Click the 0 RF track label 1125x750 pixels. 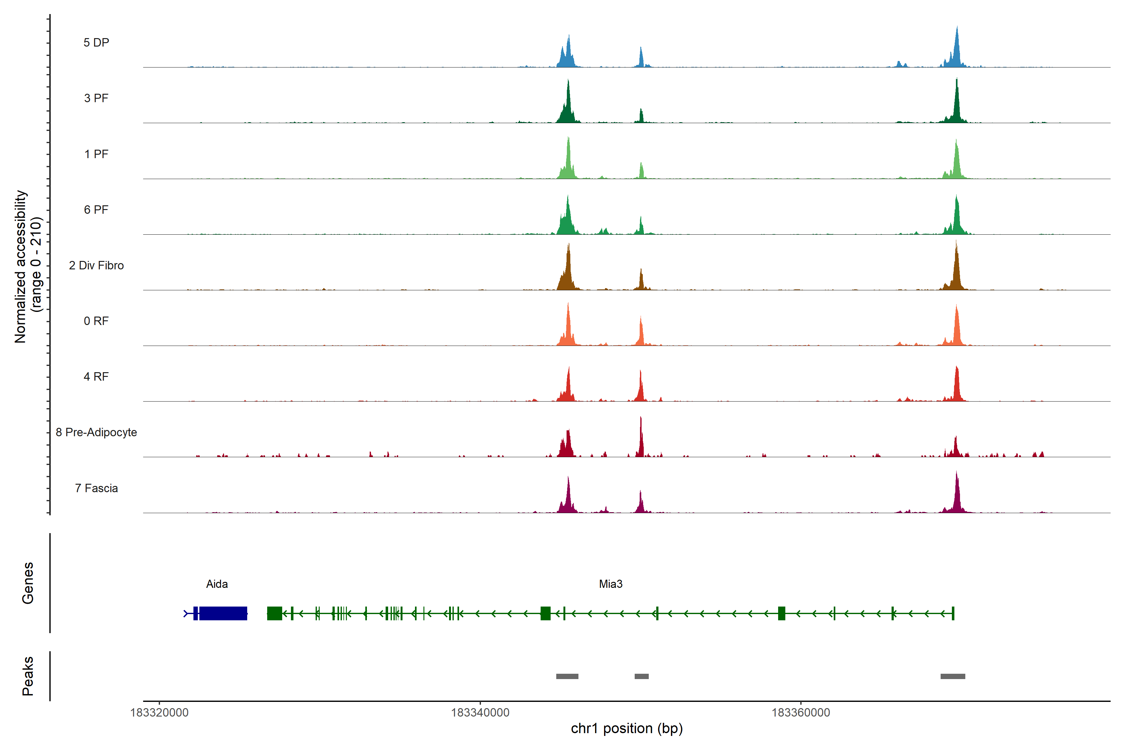click(x=96, y=321)
